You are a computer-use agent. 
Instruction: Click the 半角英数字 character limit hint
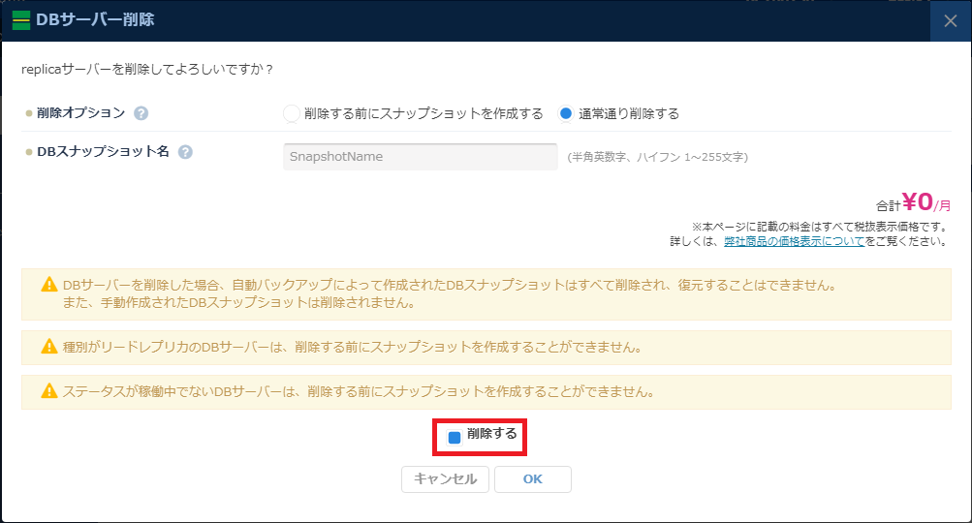click(x=657, y=157)
